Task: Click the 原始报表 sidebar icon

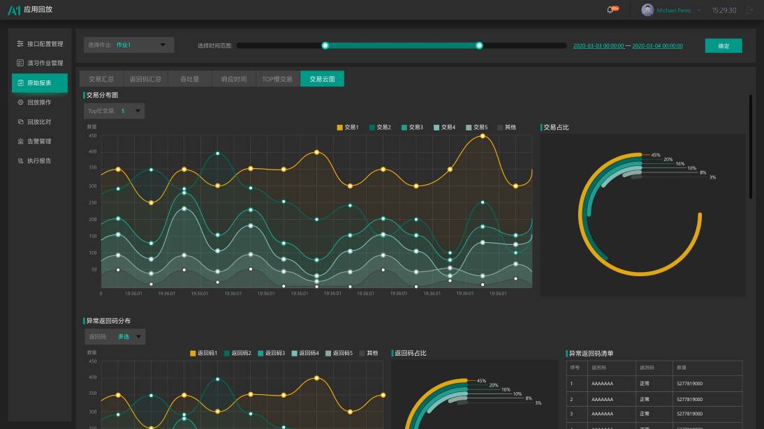Action: 20,83
